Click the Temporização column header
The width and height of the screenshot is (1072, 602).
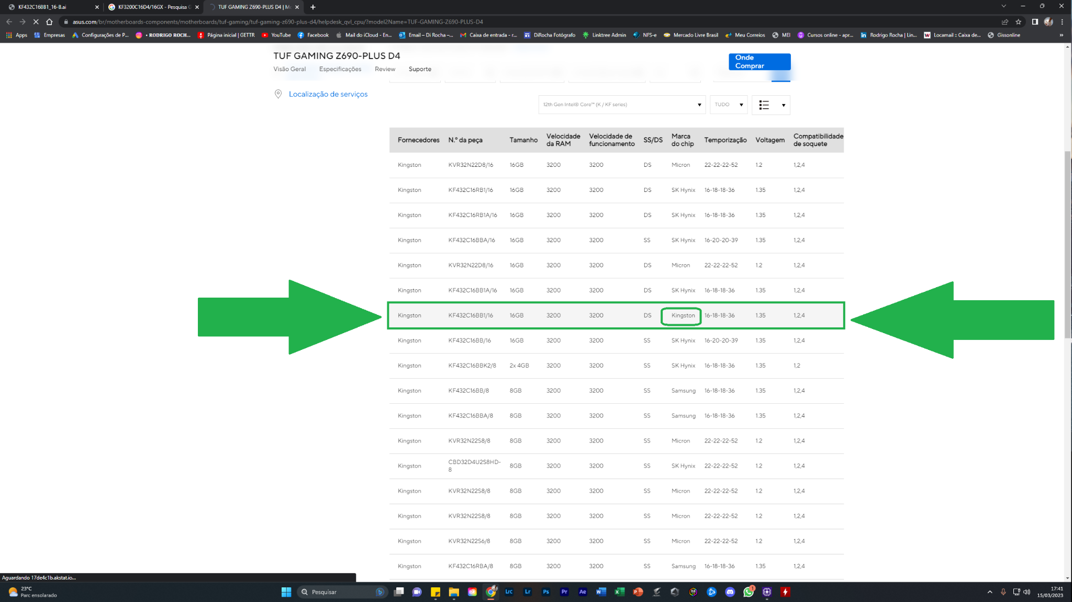725,140
